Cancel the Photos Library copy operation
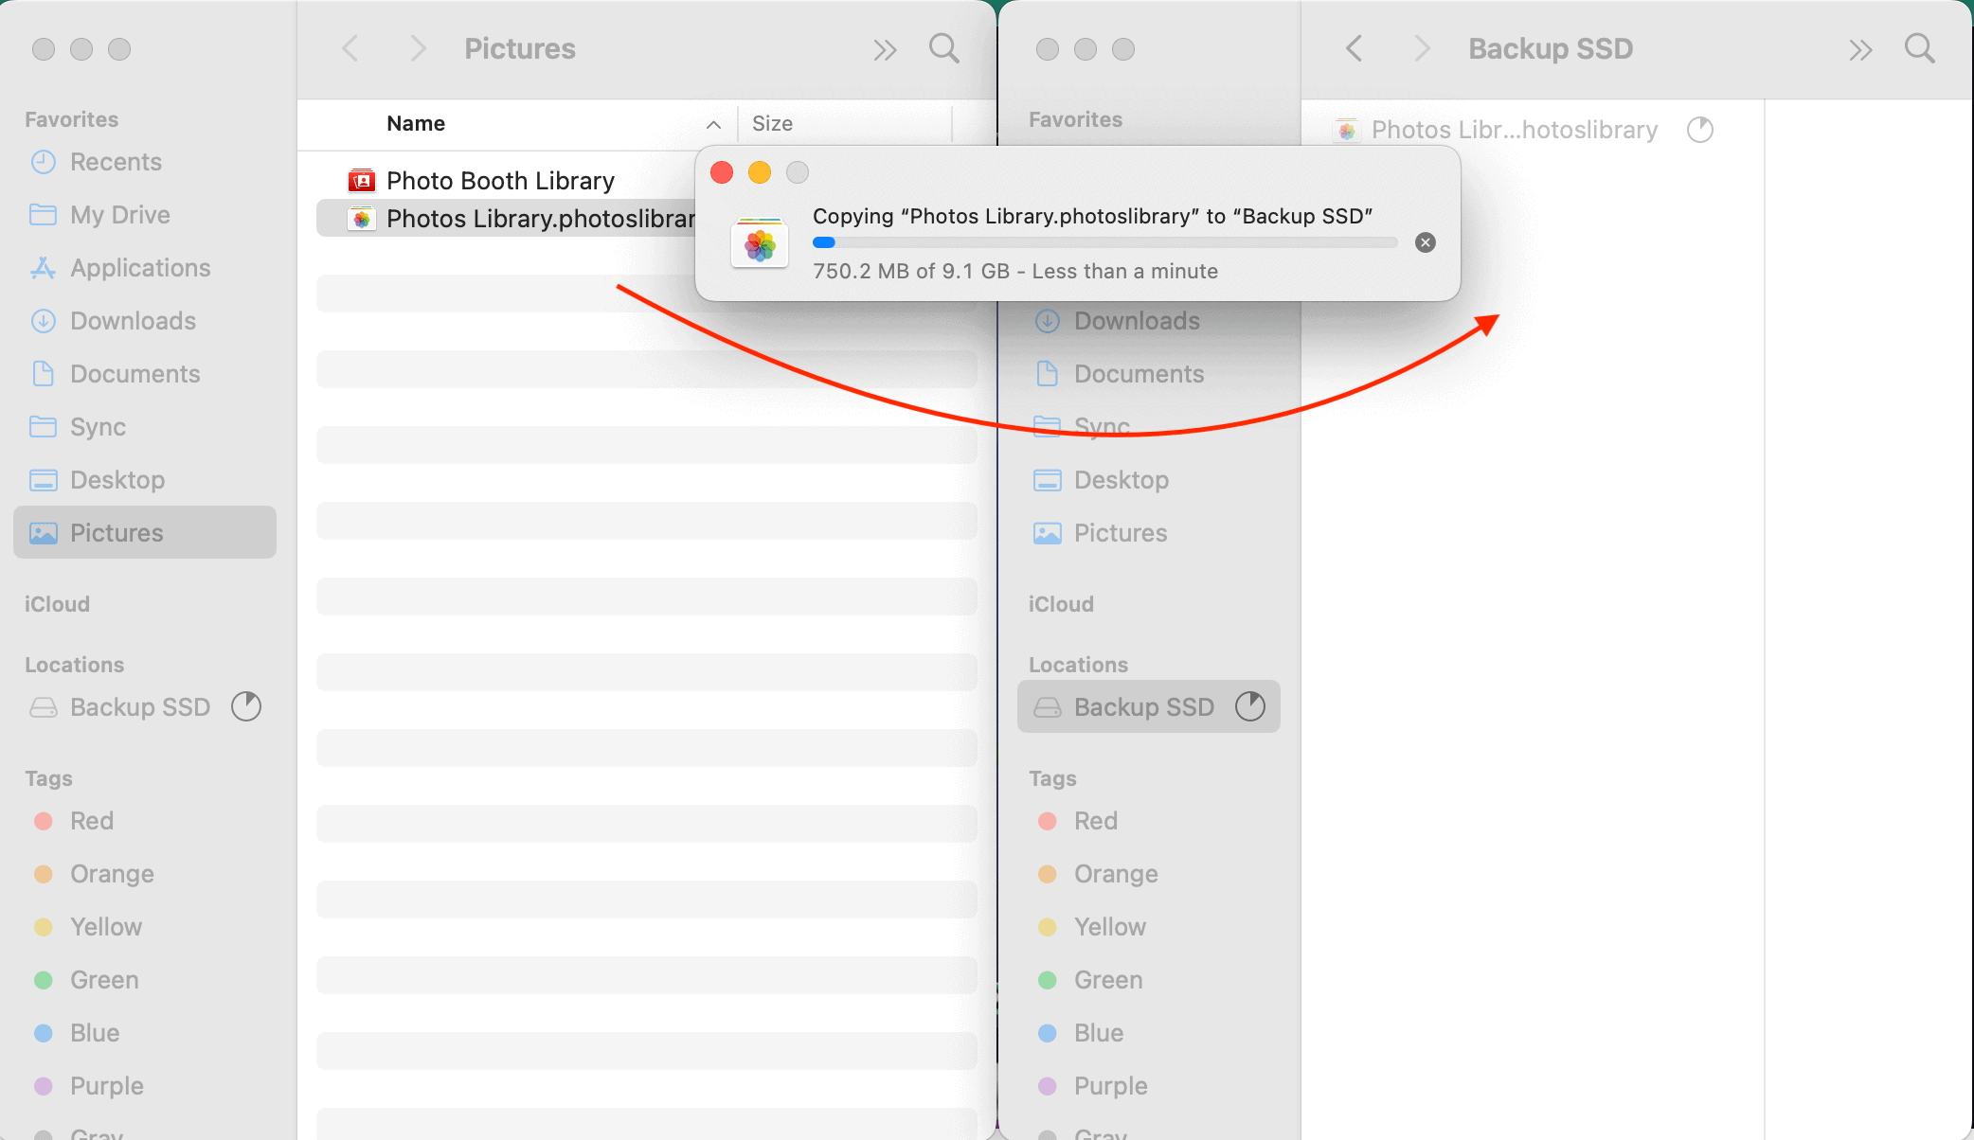Image resolution: width=1974 pixels, height=1140 pixels. pyautogui.click(x=1425, y=242)
